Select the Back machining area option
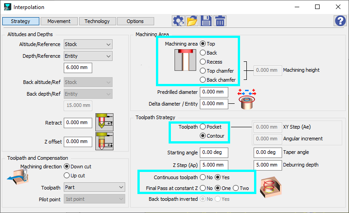 [x=203, y=53]
